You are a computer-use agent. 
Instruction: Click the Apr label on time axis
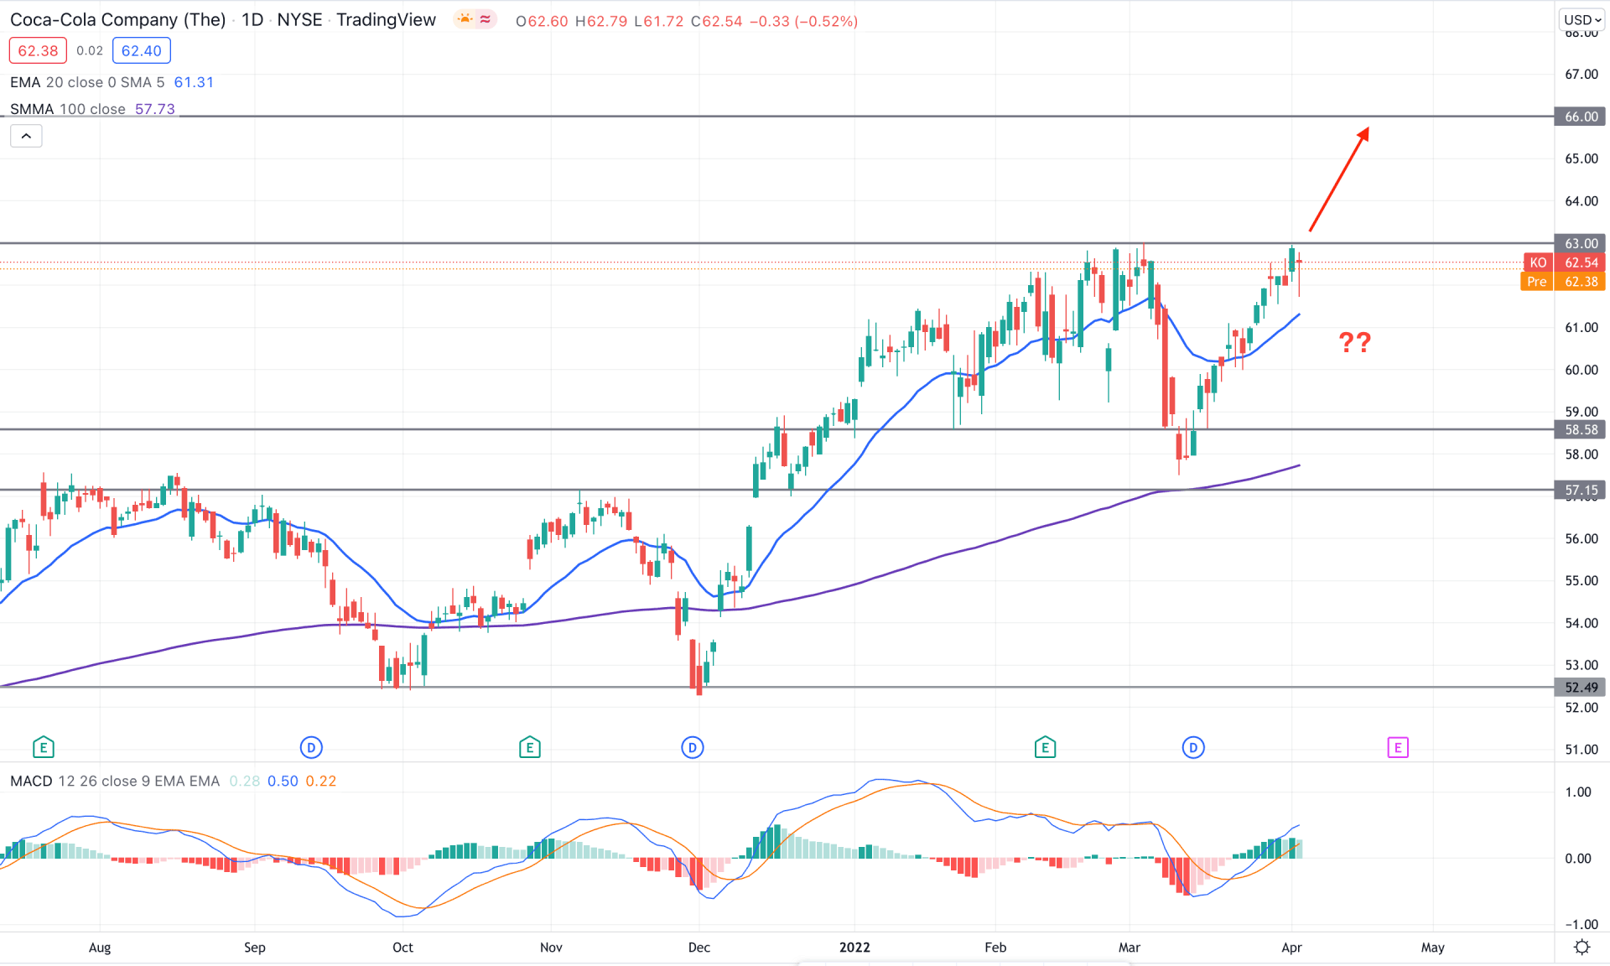1291,947
